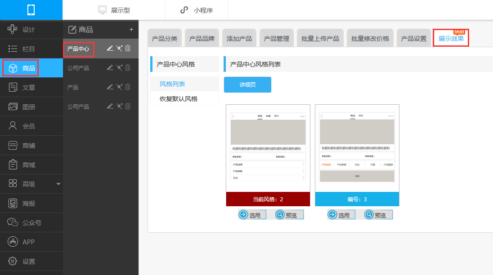Click the 当前风格: 2 red label
The image size is (493, 275).
point(268,199)
